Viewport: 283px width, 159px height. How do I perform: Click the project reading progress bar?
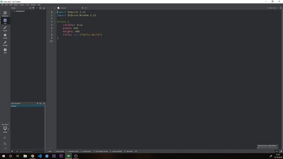tap(267, 148)
